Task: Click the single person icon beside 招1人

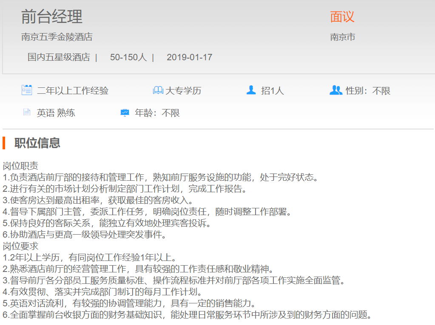Action: click(x=251, y=90)
